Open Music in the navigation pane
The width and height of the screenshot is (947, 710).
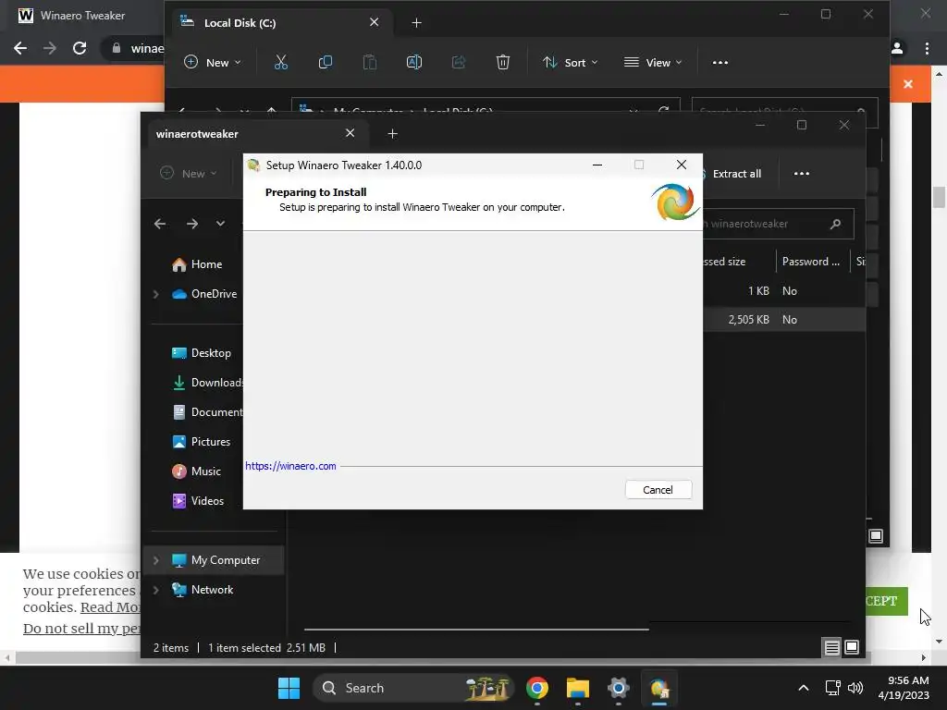click(x=197, y=471)
